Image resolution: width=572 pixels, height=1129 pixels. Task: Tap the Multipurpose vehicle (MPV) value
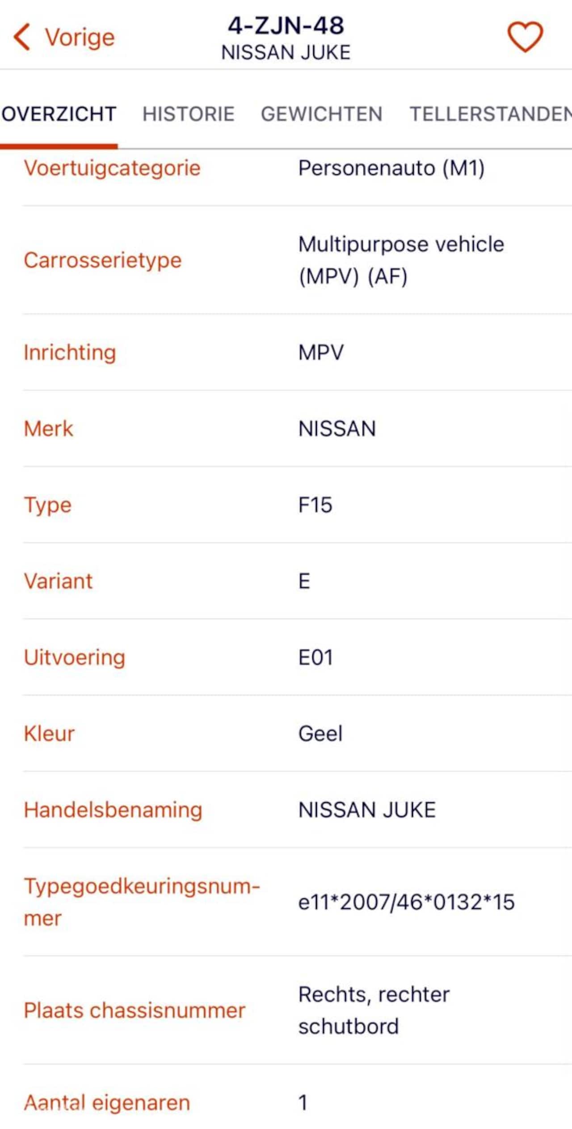(401, 260)
